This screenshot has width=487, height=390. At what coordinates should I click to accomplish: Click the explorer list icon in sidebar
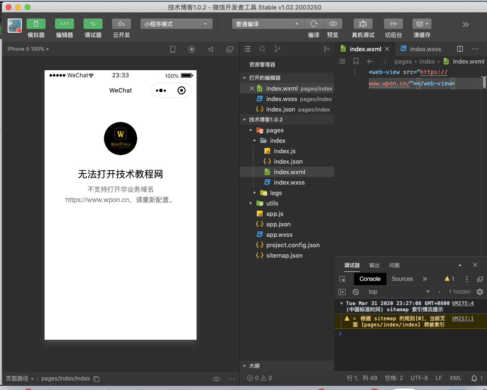[247, 49]
